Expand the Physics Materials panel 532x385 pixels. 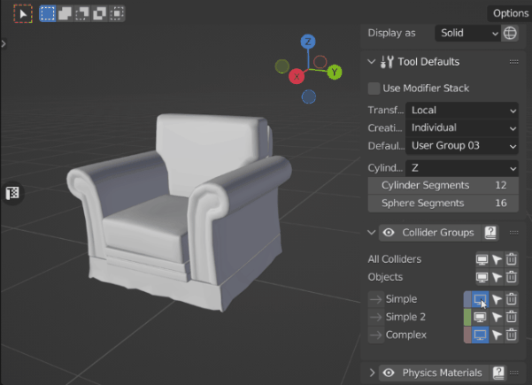point(372,373)
